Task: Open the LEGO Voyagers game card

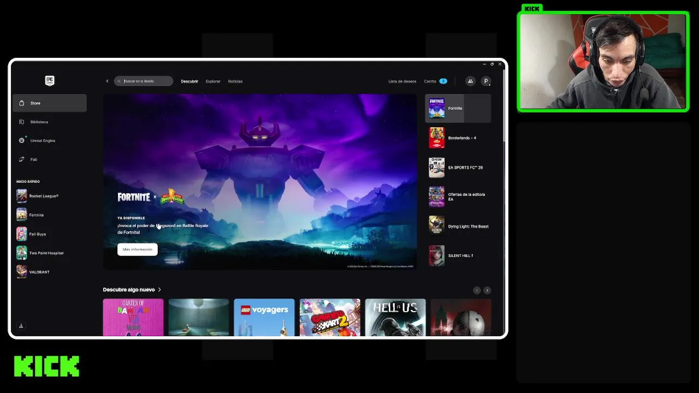Action: 264,317
